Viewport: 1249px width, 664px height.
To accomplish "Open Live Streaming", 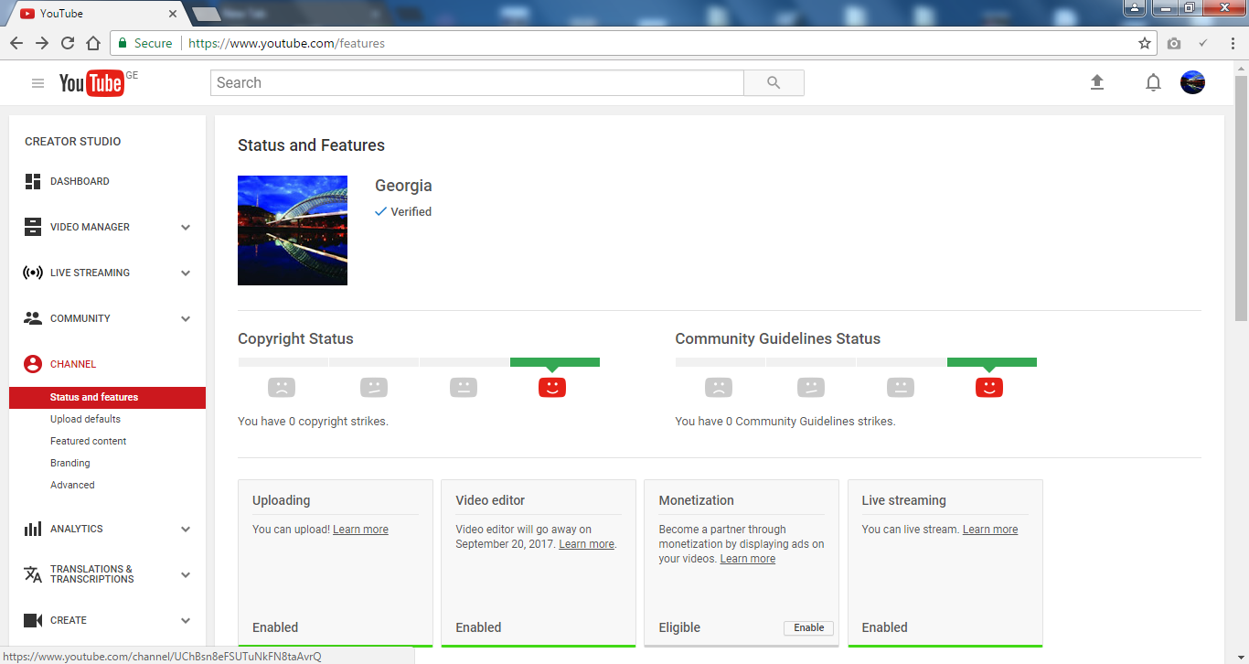I will 90,273.
